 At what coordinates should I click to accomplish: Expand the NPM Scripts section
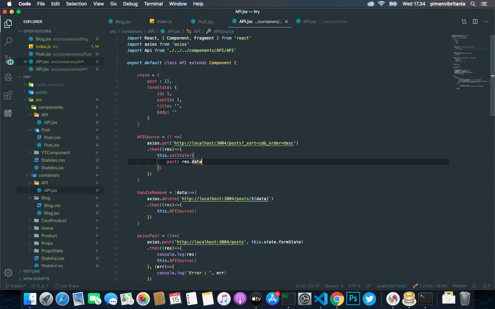(36, 279)
